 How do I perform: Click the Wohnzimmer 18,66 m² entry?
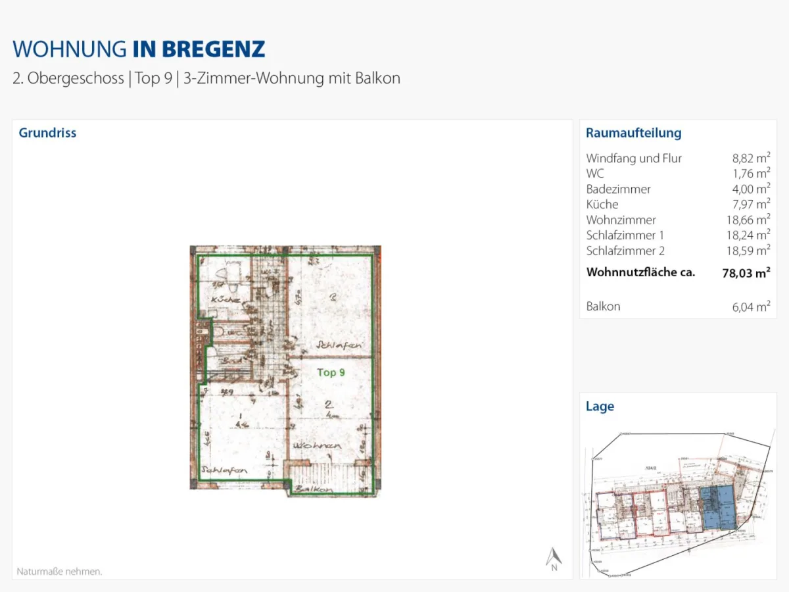(678, 220)
